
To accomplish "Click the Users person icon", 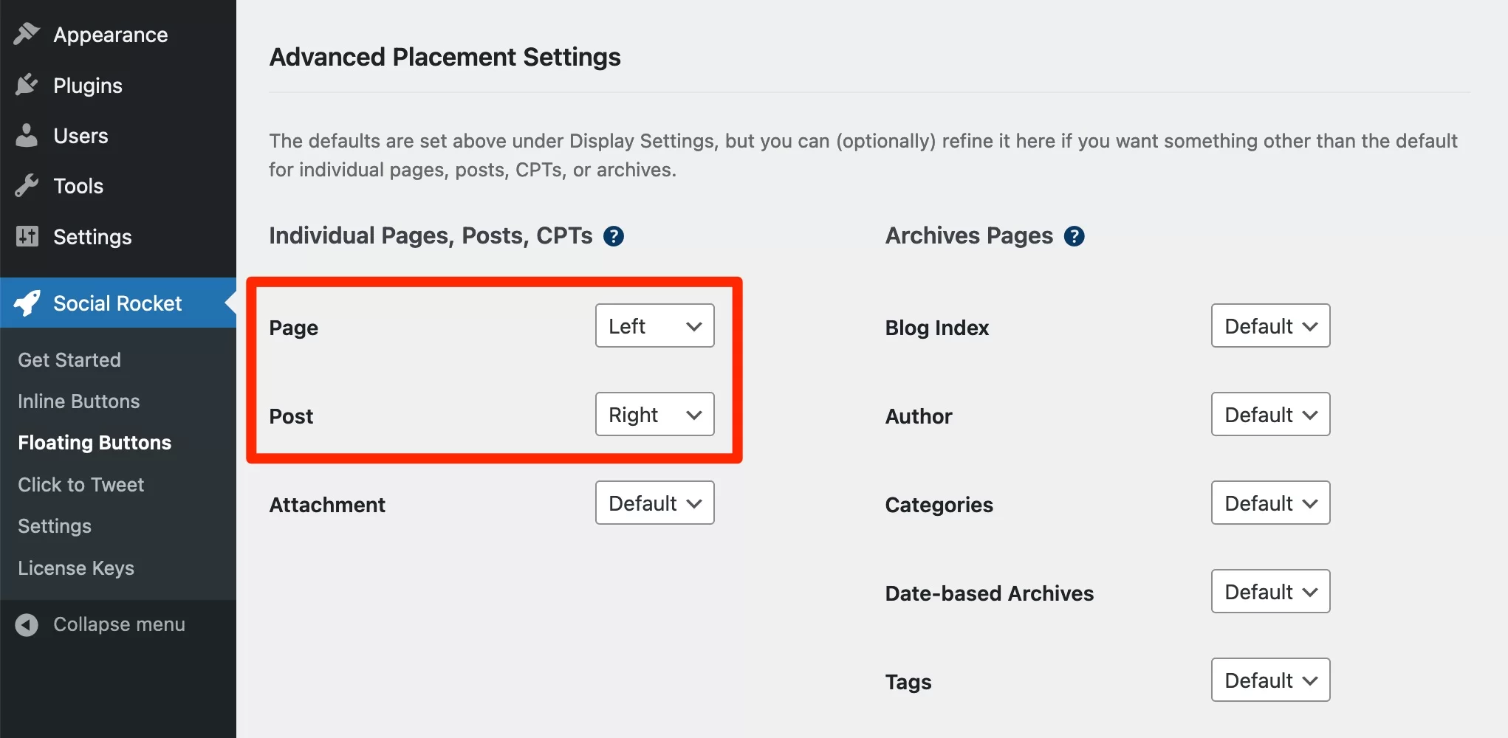I will pos(27,135).
